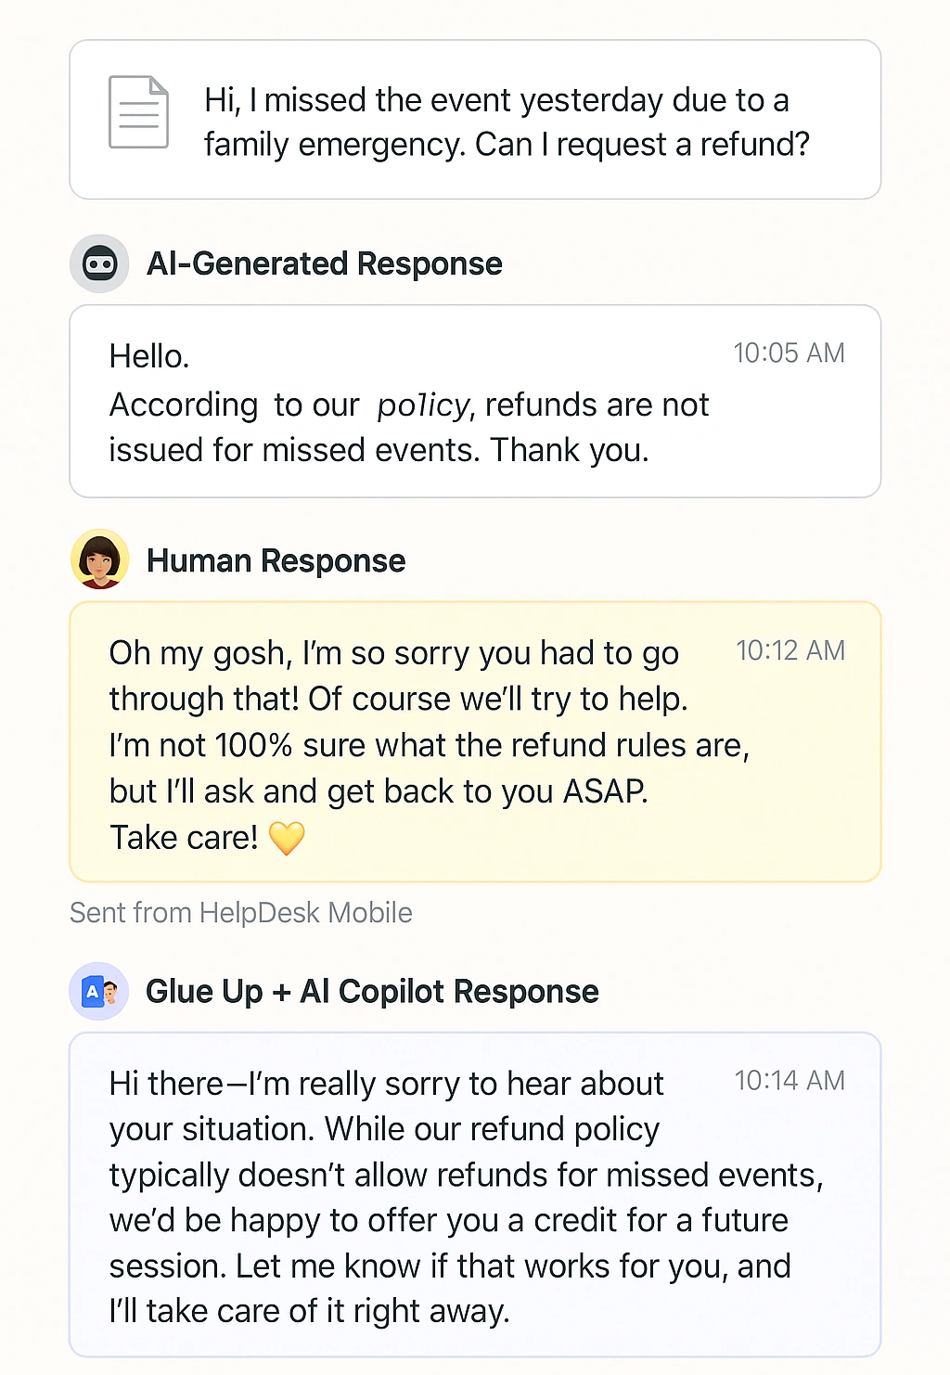The image size is (950, 1375).
Task: Click the 10:14 AM timestamp
Action: point(790,1081)
